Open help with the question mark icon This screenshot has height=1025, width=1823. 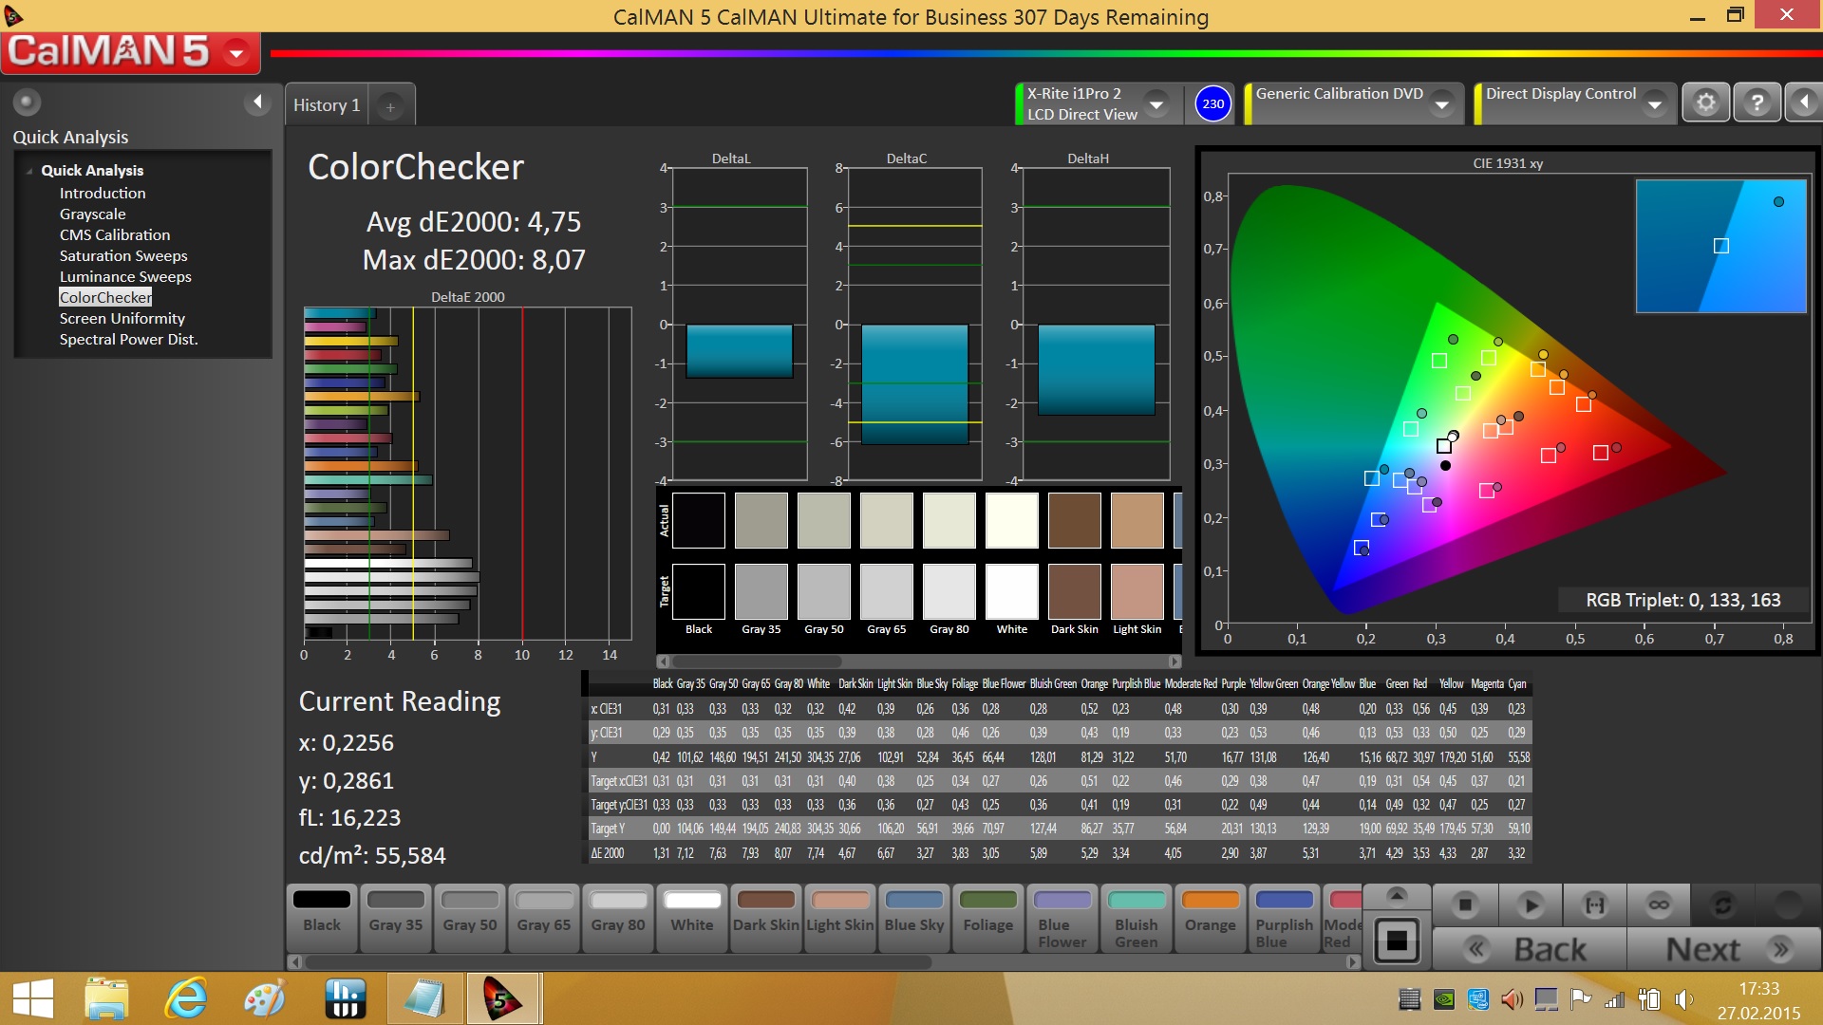[x=1757, y=102]
